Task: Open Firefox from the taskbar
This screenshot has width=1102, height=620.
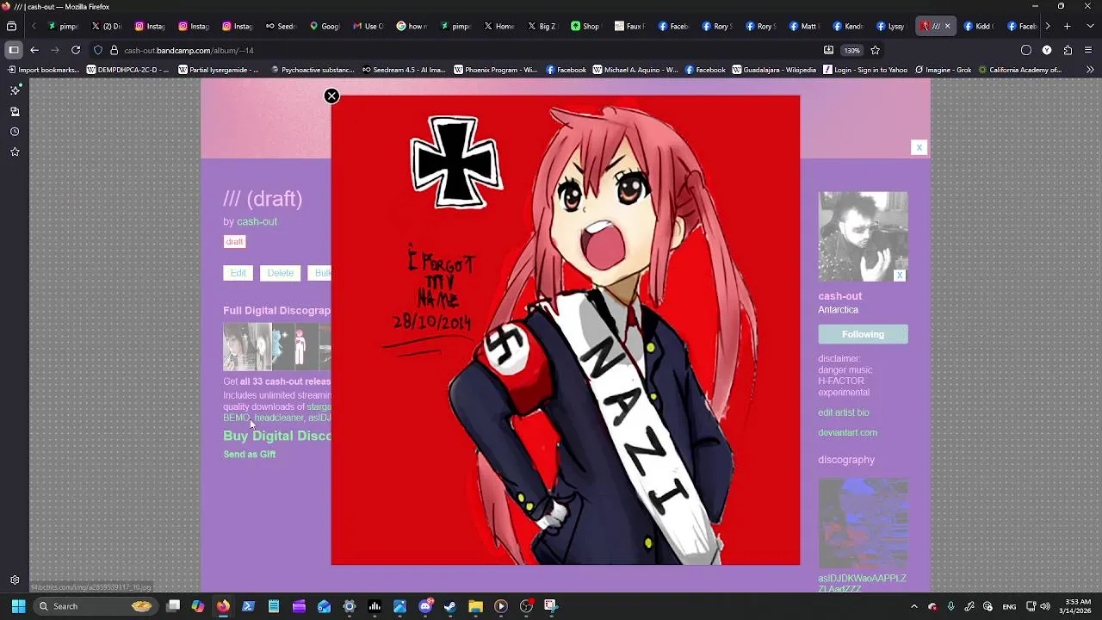Action: coord(223,606)
